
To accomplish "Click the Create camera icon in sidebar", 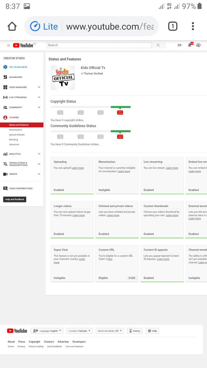I will pos(5,174).
